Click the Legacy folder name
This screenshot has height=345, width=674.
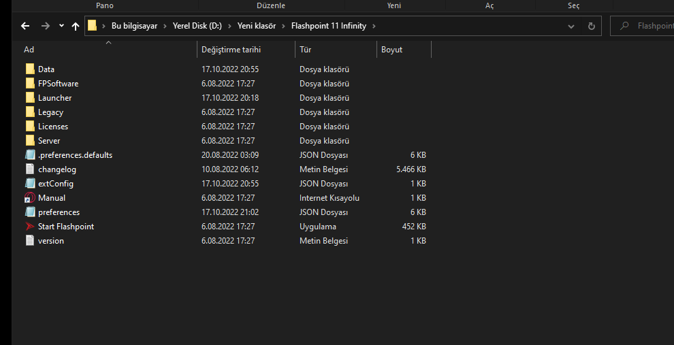coord(51,112)
